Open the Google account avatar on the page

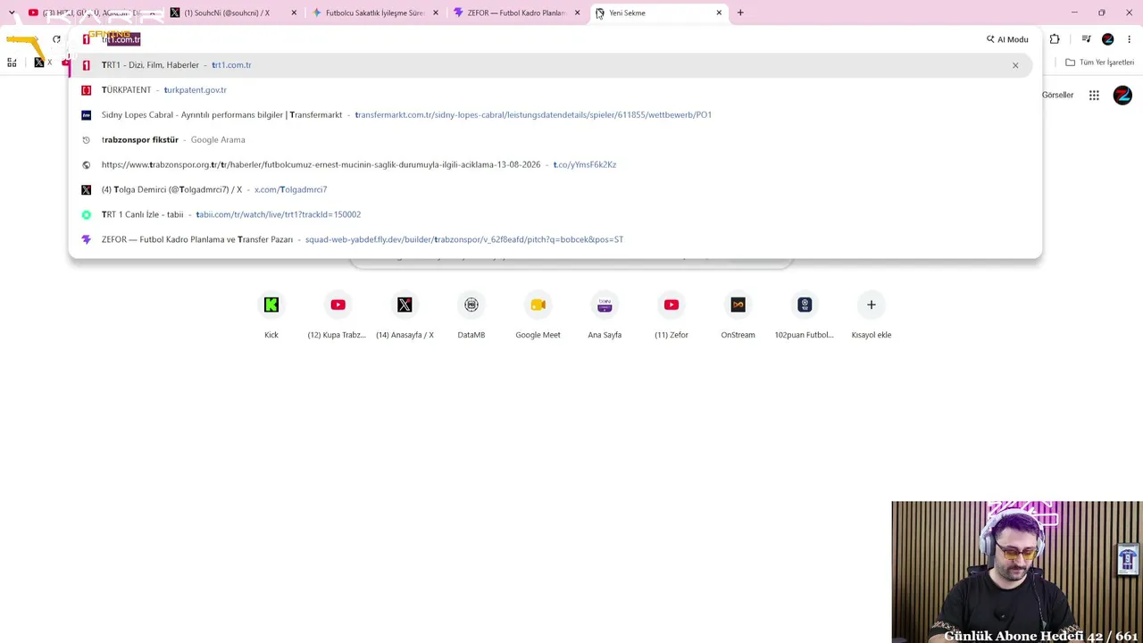pyautogui.click(x=1122, y=96)
